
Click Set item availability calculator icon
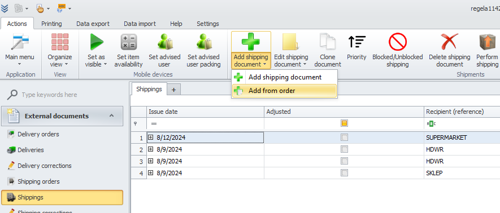128,42
